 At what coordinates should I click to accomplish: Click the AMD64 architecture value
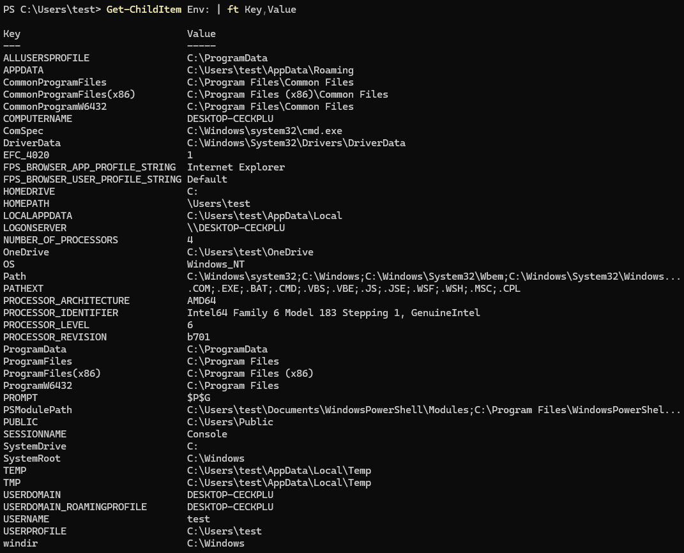click(x=201, y=300)
